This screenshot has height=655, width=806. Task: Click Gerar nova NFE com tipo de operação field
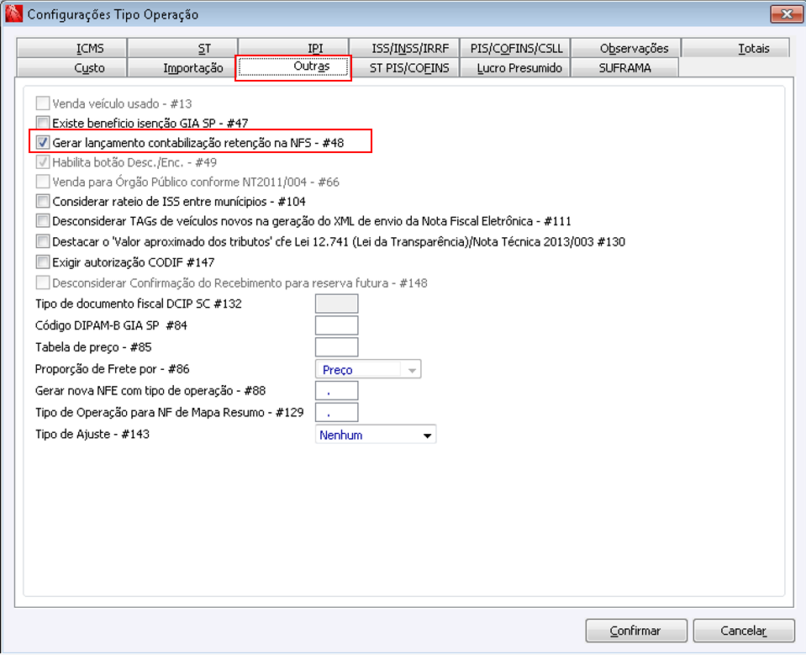tap(337, 391)
